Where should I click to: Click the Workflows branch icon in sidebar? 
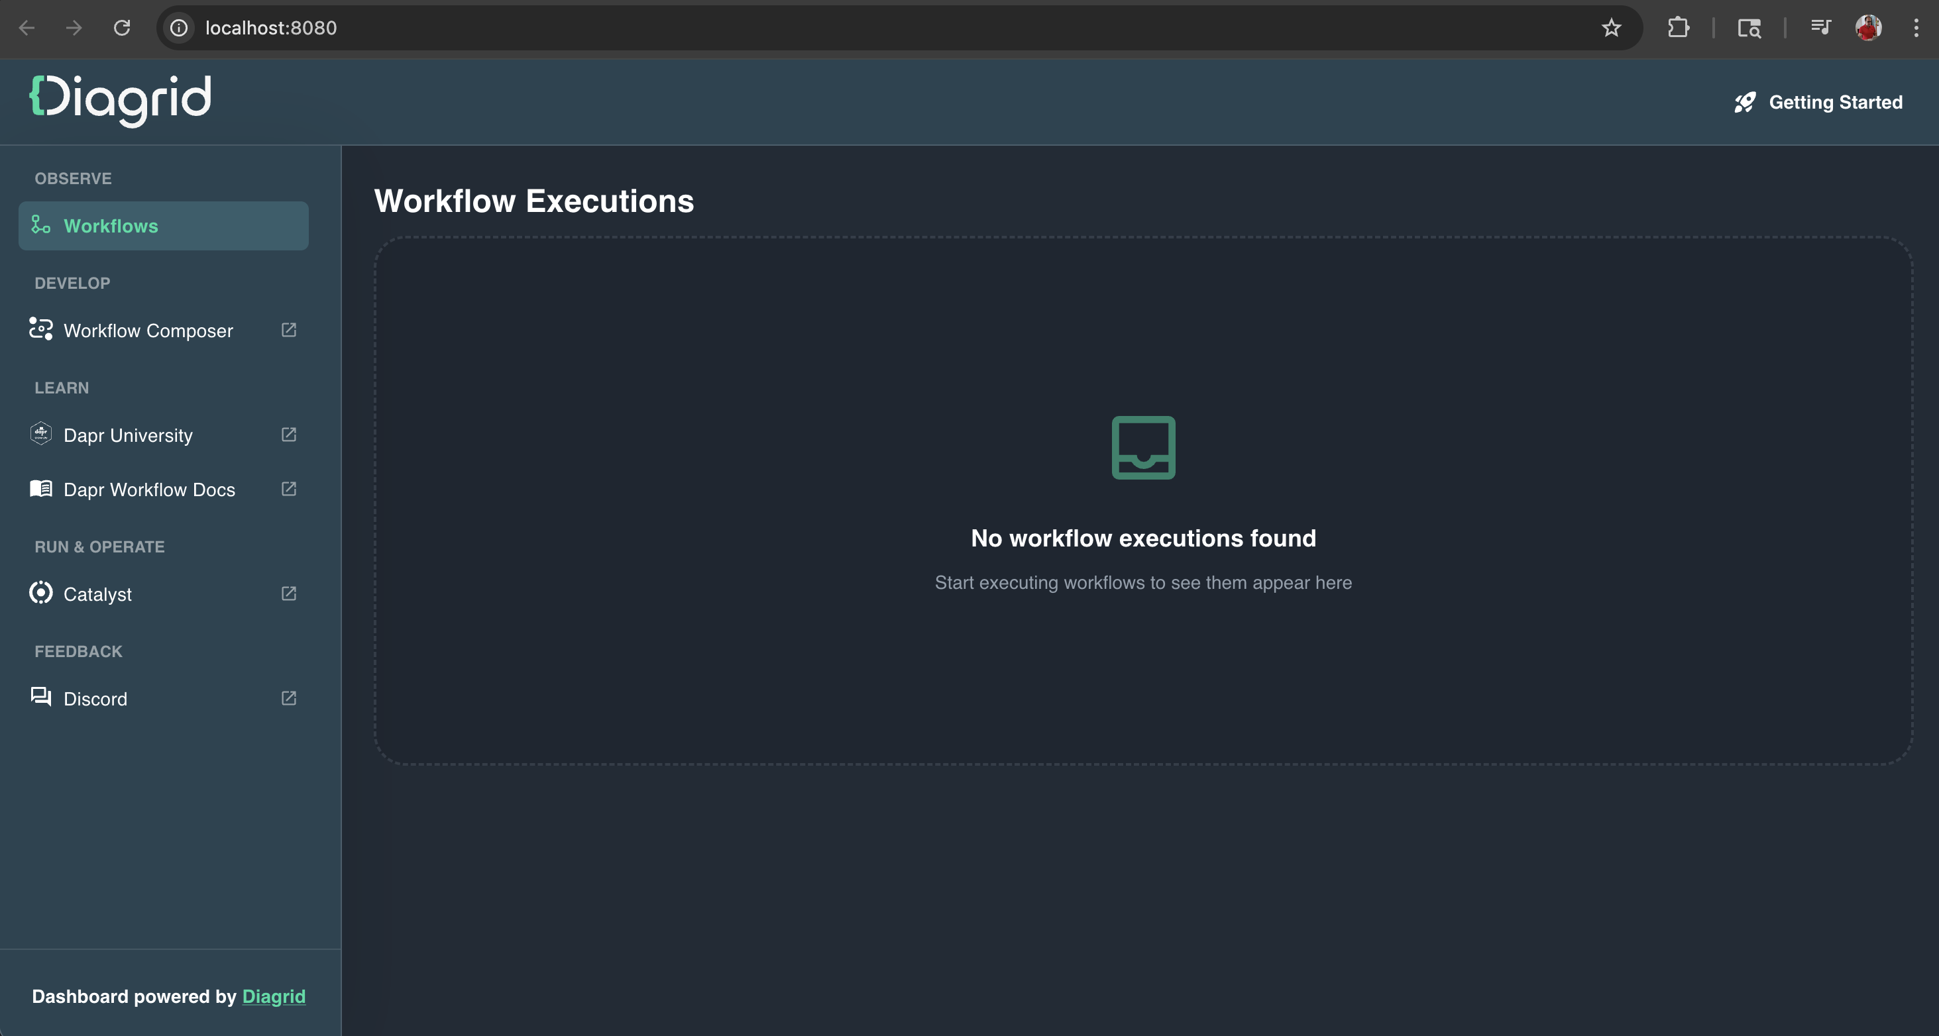point(40,225)
